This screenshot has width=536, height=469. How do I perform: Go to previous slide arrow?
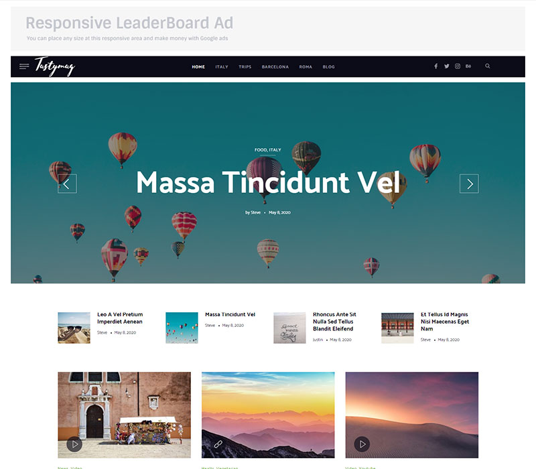(x=67, y=184)
